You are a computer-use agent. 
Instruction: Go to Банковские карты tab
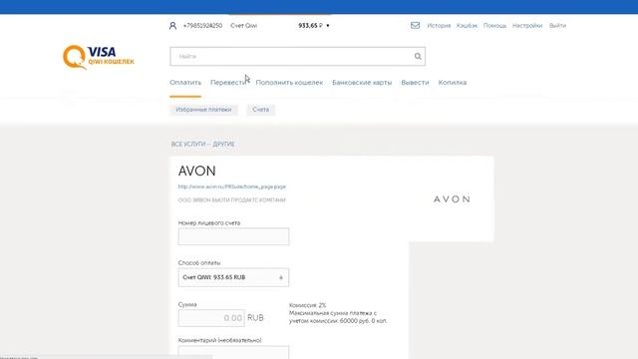(362, 82)
